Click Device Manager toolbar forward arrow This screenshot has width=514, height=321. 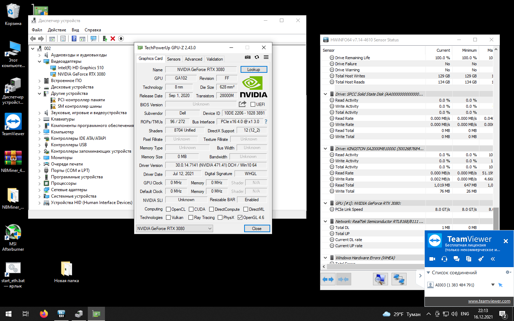point(41,39)
